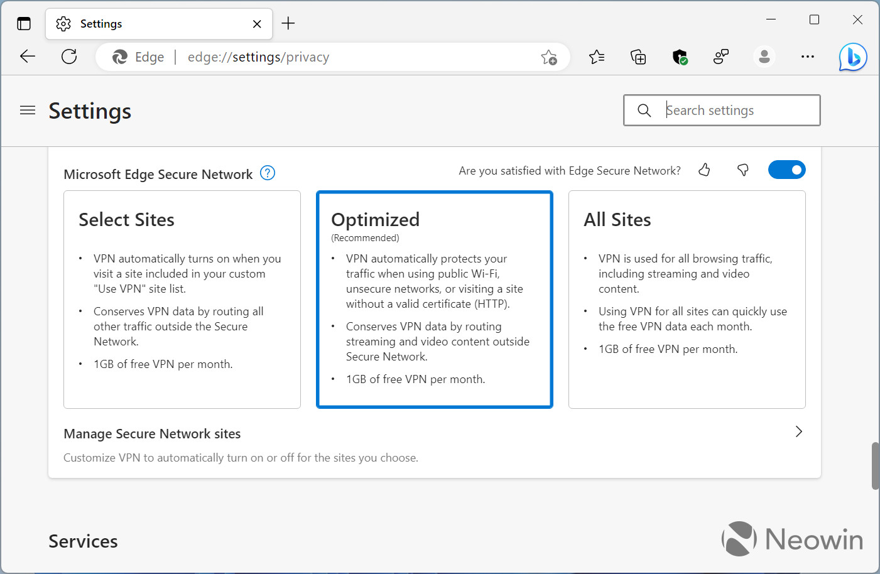Open the Settings hamburger navigation menu

click(28, 111)
